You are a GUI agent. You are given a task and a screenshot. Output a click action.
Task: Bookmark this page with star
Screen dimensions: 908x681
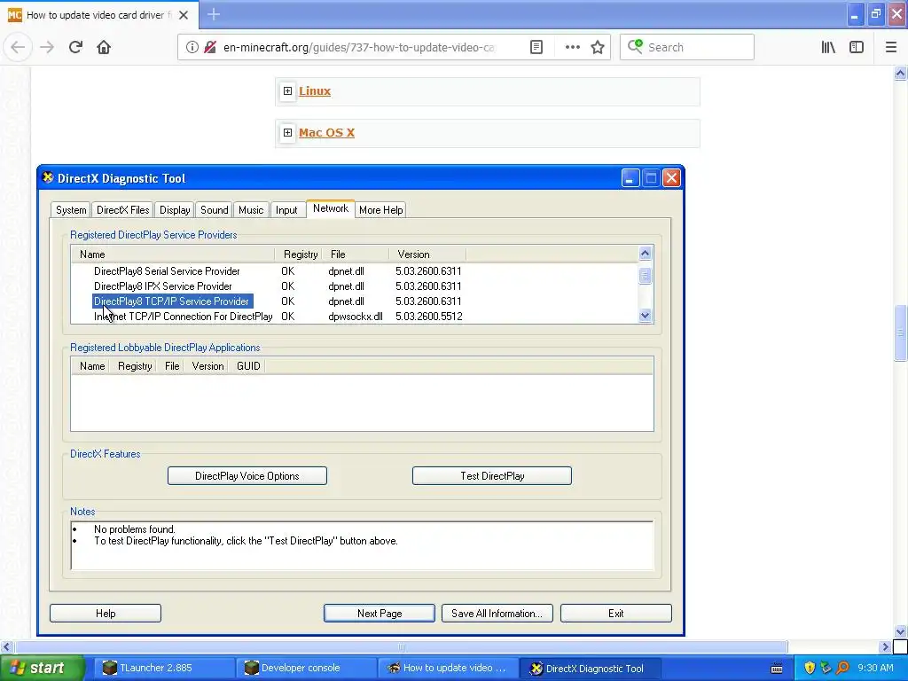coord(598,47)
